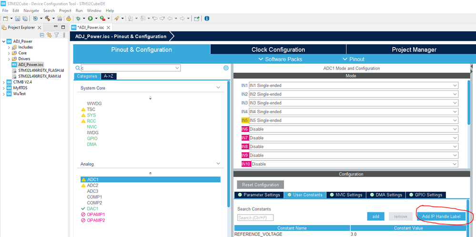Click the green Run toolbar icon
The width and height of the screenshot is (476, 237).
(90, 19)
